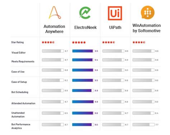The width and height of the screenshot is (170, 135).
Task: Click the orange WinAutomation logo
Action: (148, 13)
